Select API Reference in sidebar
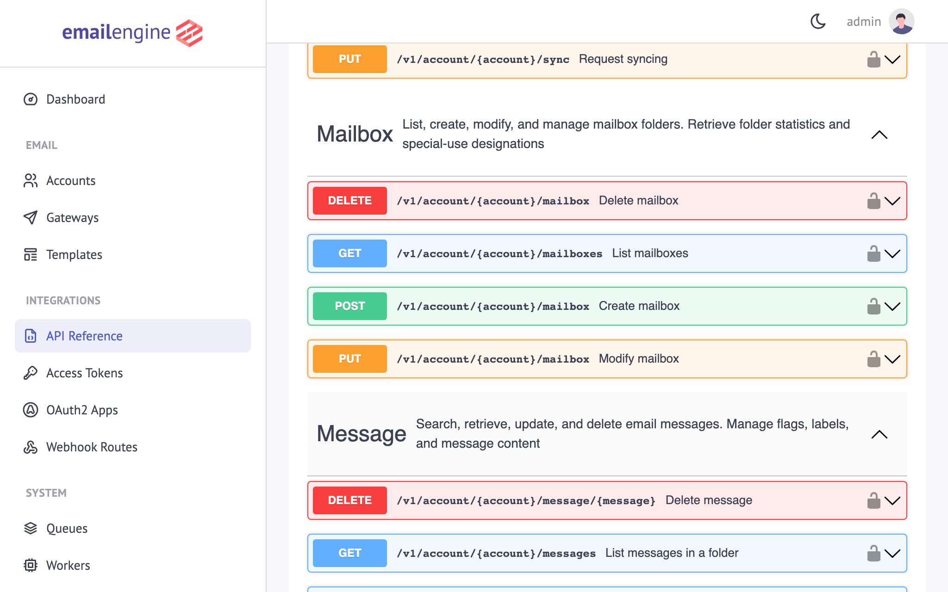 coord(133,336)
